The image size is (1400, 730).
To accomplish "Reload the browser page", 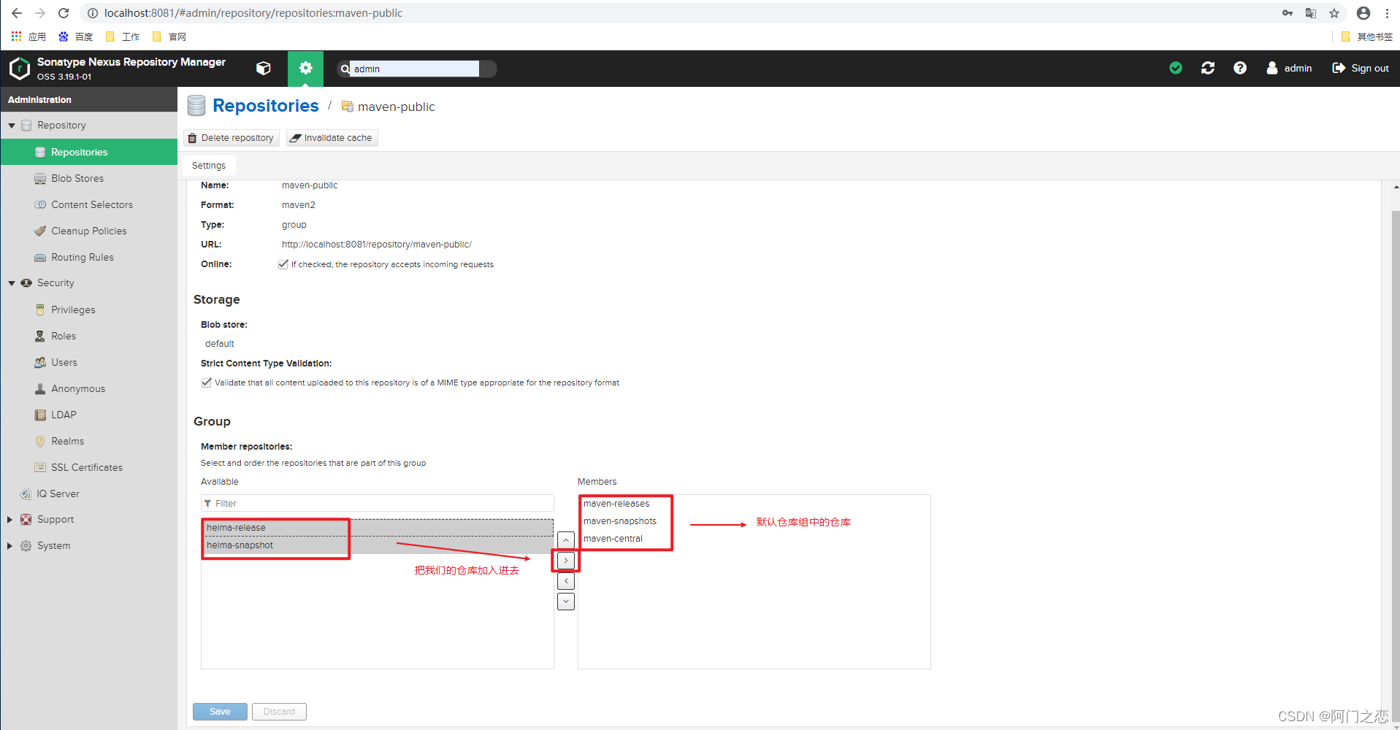I will [64, 13].
